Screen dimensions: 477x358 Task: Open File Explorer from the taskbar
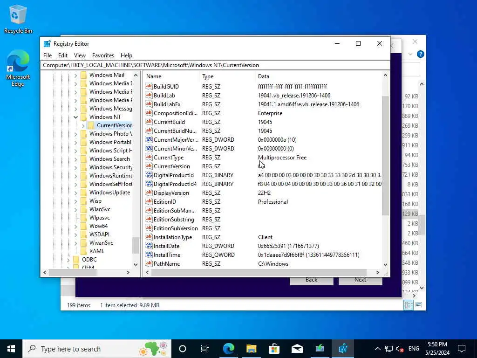tap(251, 349)
